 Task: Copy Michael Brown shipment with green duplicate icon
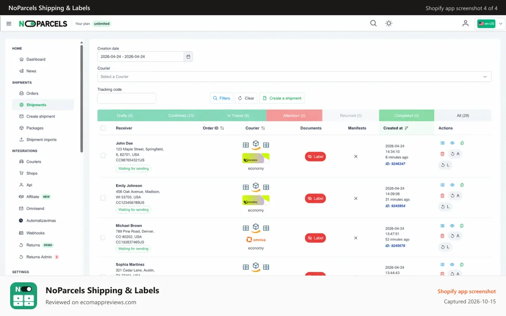[462, 226]
